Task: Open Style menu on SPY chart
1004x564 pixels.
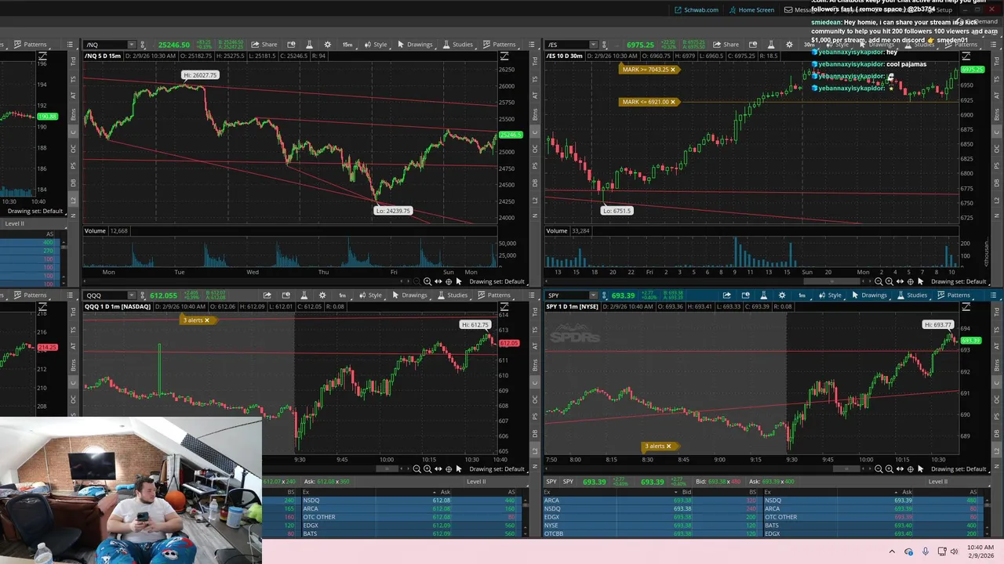Action: (830, 295)
